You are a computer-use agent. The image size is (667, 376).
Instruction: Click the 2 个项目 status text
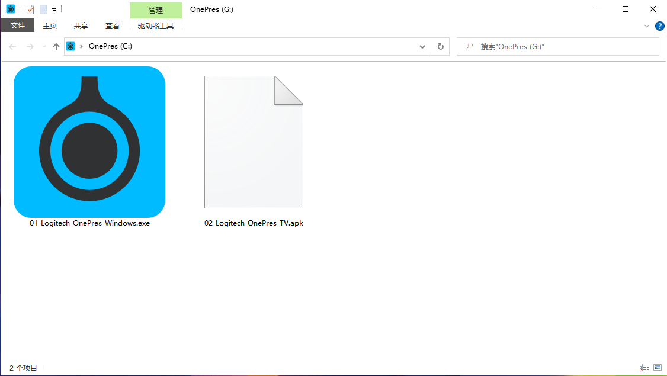(23, 368)
